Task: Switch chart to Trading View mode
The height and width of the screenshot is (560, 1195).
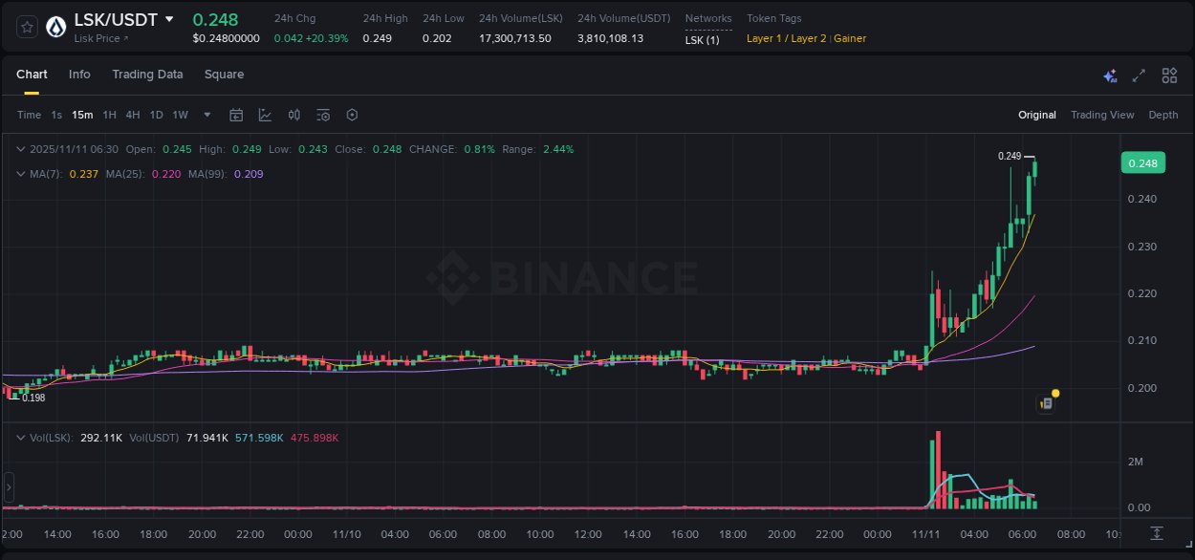Action: tap(1102, 115)
